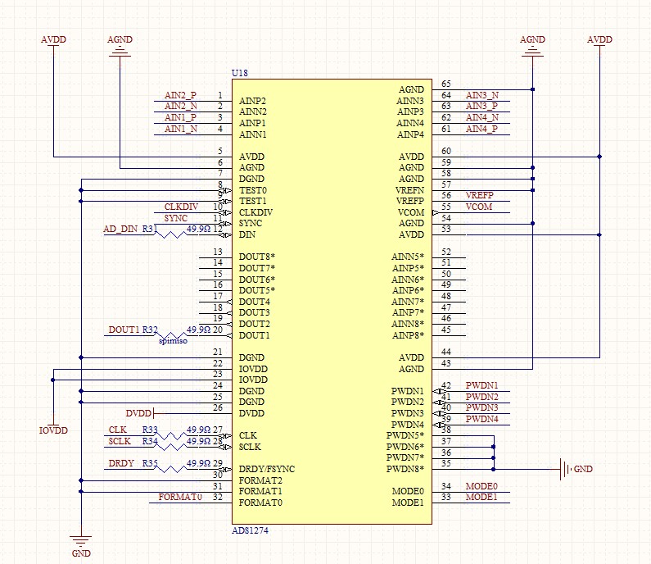Click the SCLK net label beside R34
Viewport: 651px width, 564px height.
pos(120,441)
